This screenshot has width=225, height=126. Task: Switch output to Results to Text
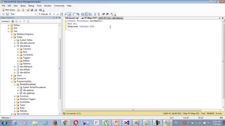(x=83, y=14)
